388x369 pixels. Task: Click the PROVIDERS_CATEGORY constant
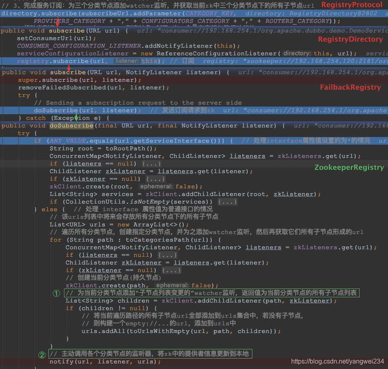click(x=70, y=21)
